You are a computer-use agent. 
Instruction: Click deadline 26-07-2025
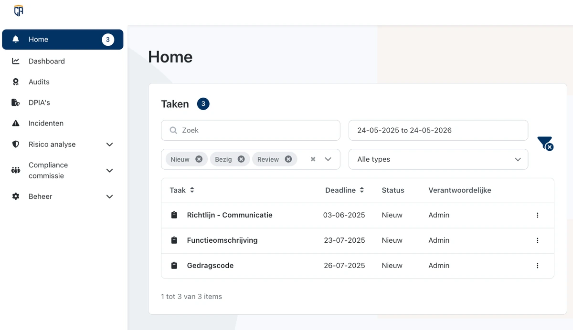click(x=344, y=266)
